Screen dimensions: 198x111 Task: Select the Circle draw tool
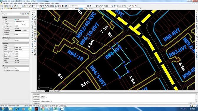pos(32,26)
